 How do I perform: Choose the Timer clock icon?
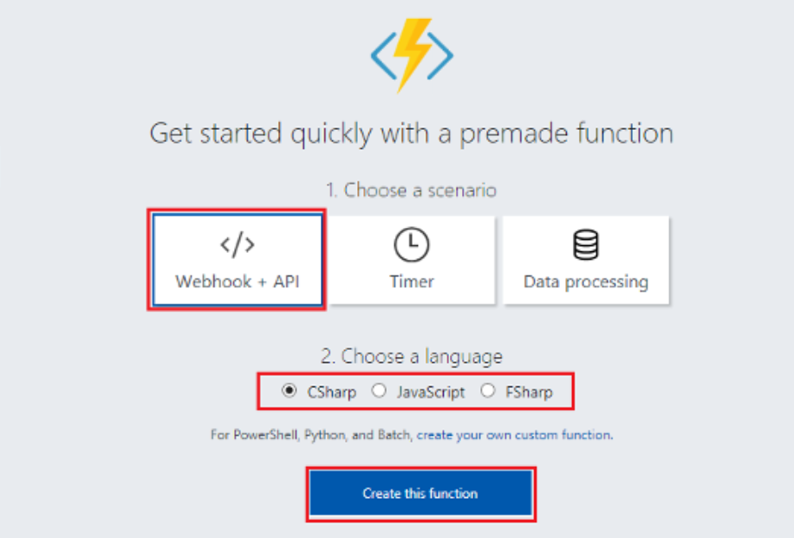coord(412,245)
